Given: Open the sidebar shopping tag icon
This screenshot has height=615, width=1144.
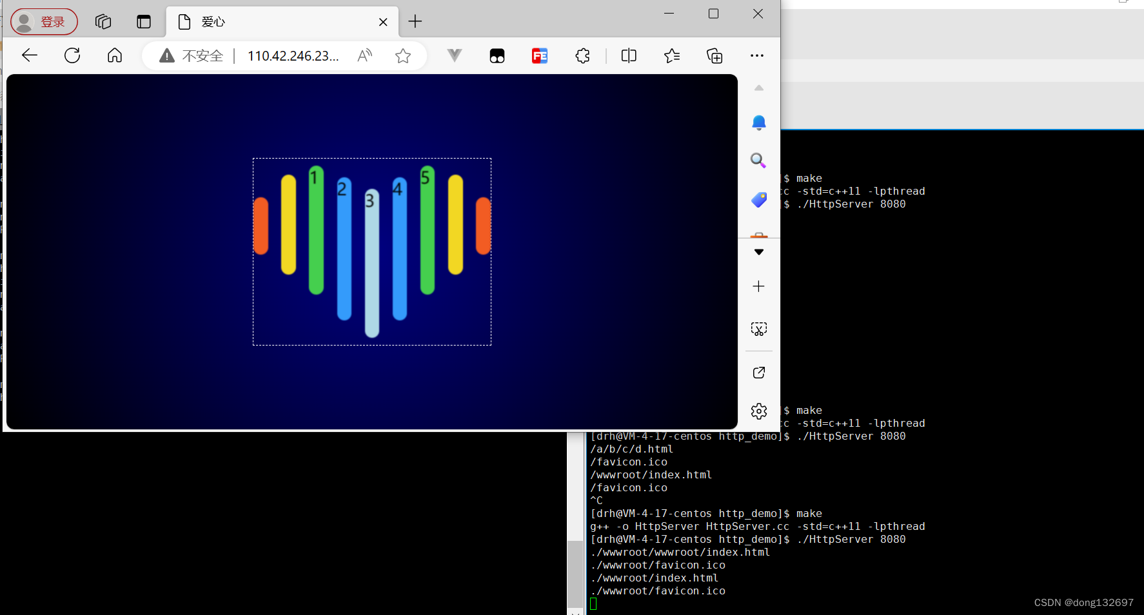Looking at the screenshot, I should 759,200.
